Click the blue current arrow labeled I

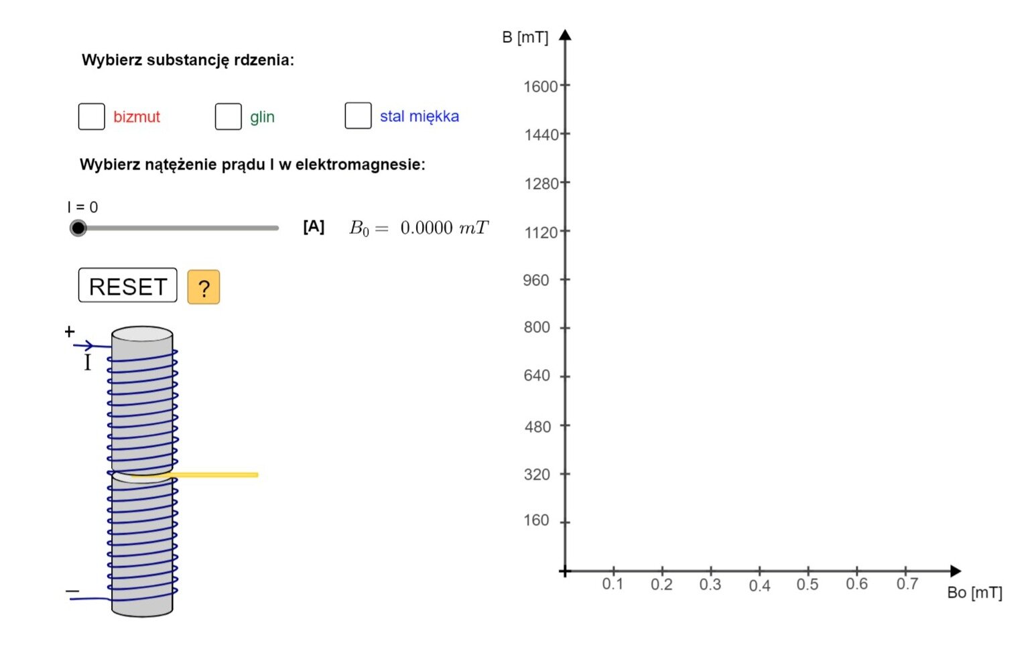[84, 346]
